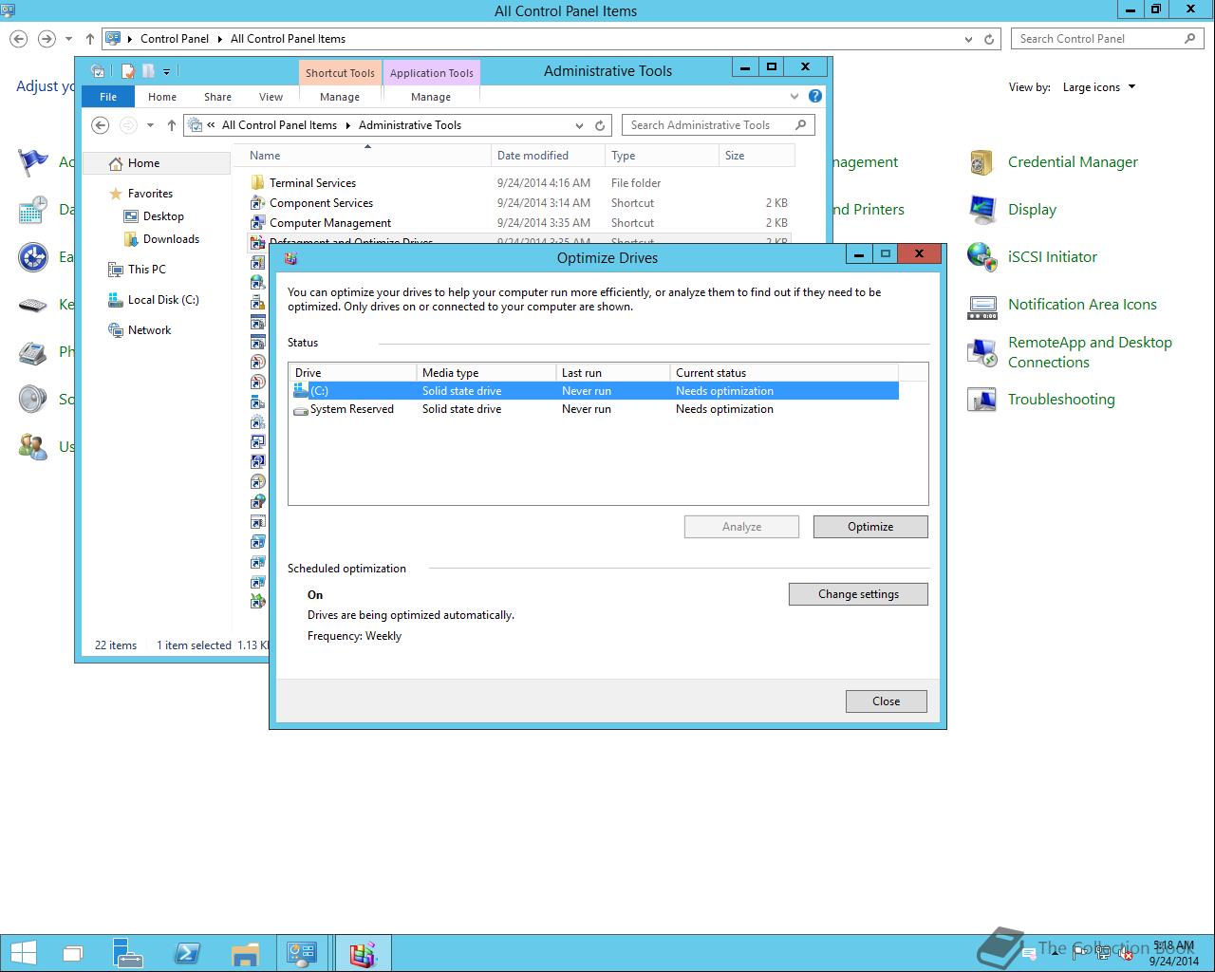This screenshot has width=1215, height=972.
Task: Click the Search Administrative Tools field
Action: pyautogui.click(x=718, y=125)
